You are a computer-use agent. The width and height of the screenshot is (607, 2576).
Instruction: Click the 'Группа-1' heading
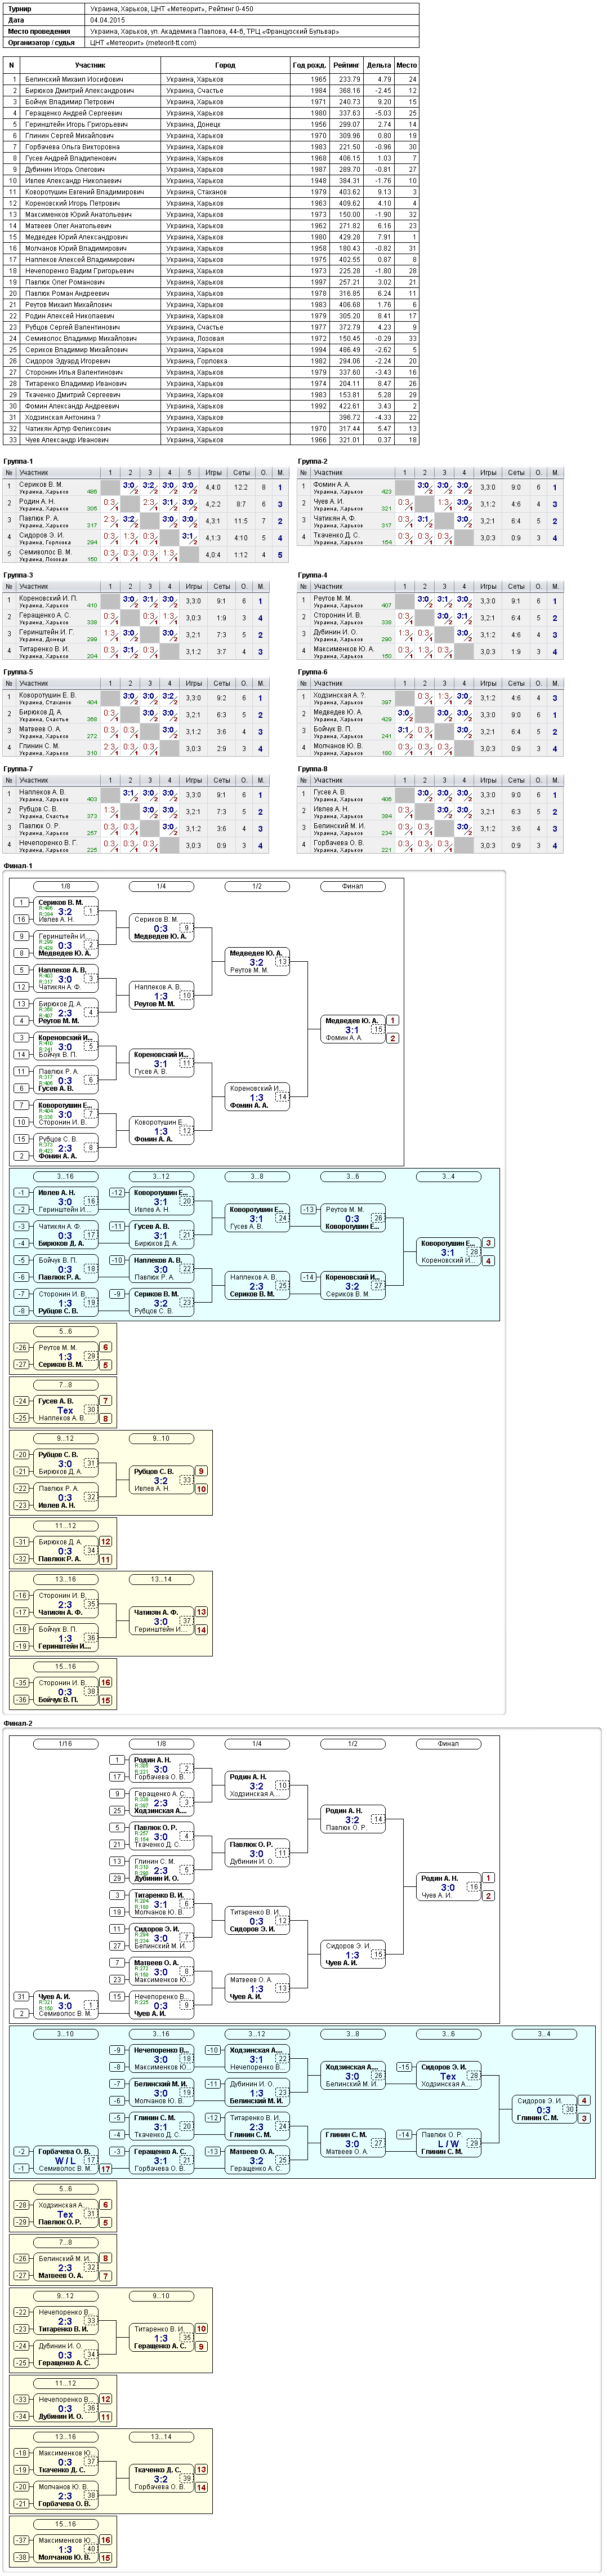(18, 461)
